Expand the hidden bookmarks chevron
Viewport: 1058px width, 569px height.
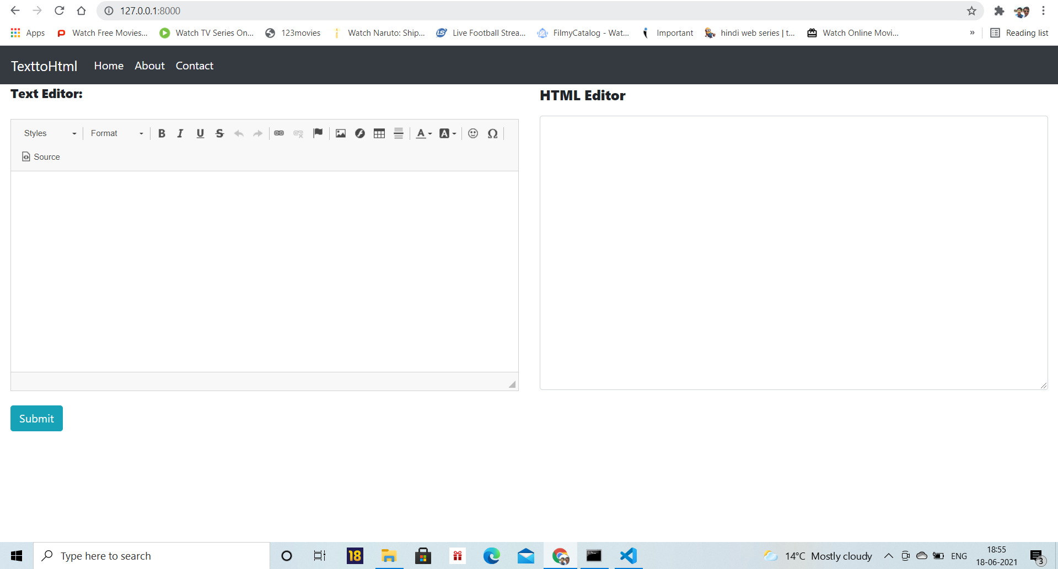pos(972,33)
